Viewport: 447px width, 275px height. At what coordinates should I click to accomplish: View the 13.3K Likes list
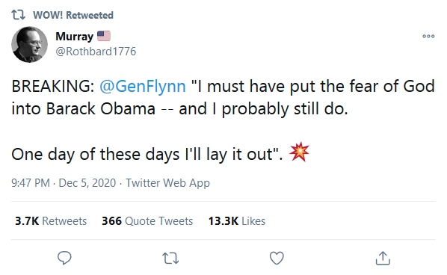(x=237, y=221)
